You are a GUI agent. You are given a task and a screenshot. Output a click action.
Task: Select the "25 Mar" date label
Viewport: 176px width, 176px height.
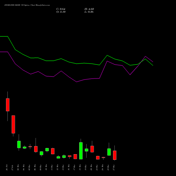pos(108,167)
